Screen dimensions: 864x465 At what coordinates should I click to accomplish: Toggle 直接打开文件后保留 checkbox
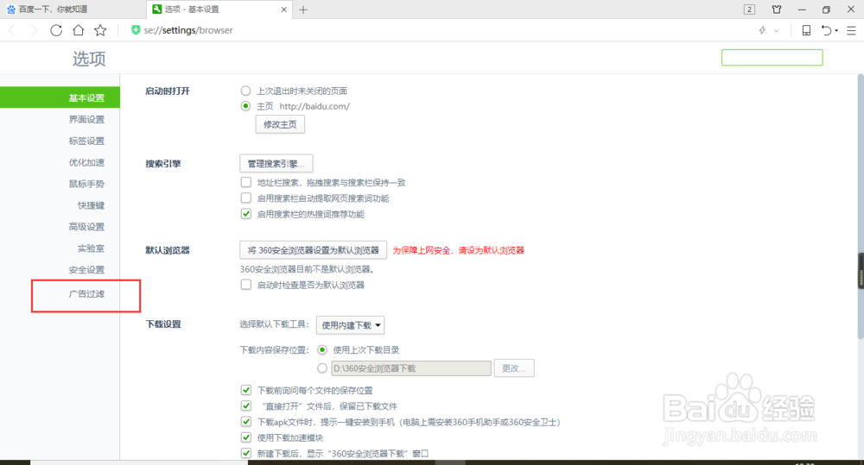click(246, 406)
